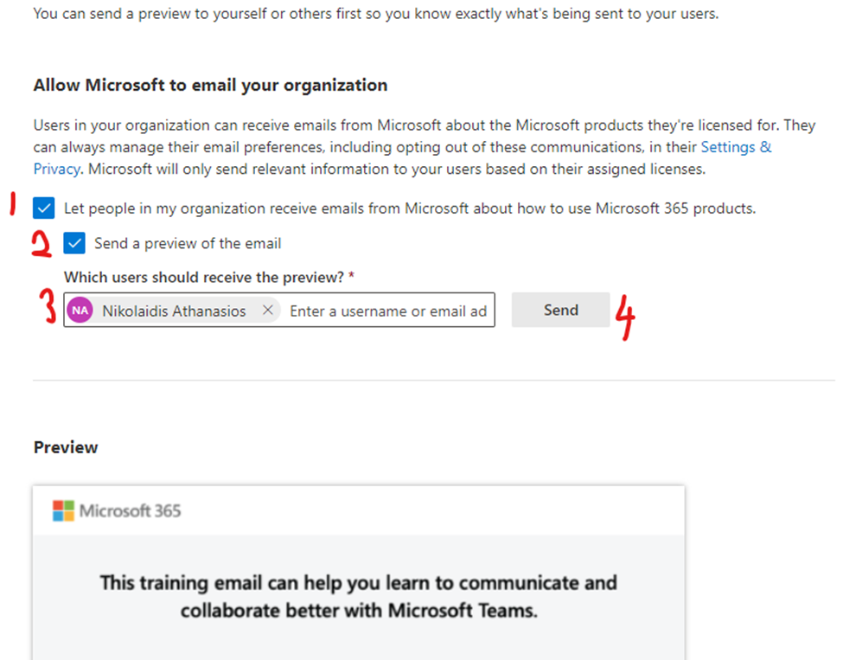Viewport: 843px width, 660px height.
Task: Untick the Send a preview checkbox box
Action: tap(74, 244)
